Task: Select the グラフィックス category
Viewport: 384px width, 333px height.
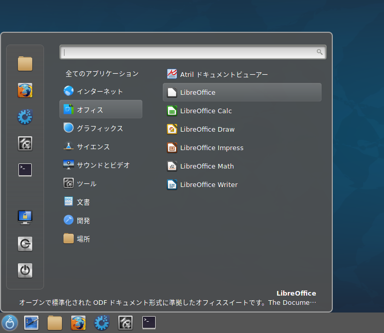Action: pos(101,128)
